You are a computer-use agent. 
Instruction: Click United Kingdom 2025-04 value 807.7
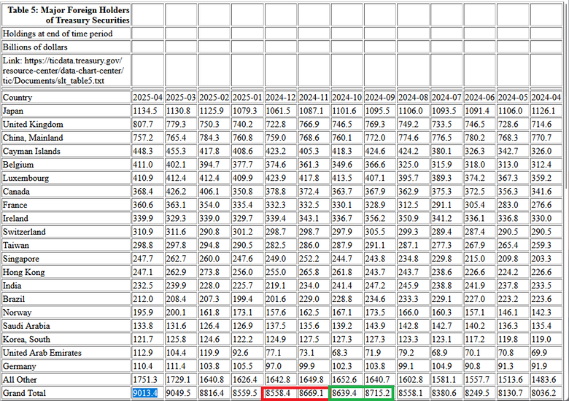[143, 125]
